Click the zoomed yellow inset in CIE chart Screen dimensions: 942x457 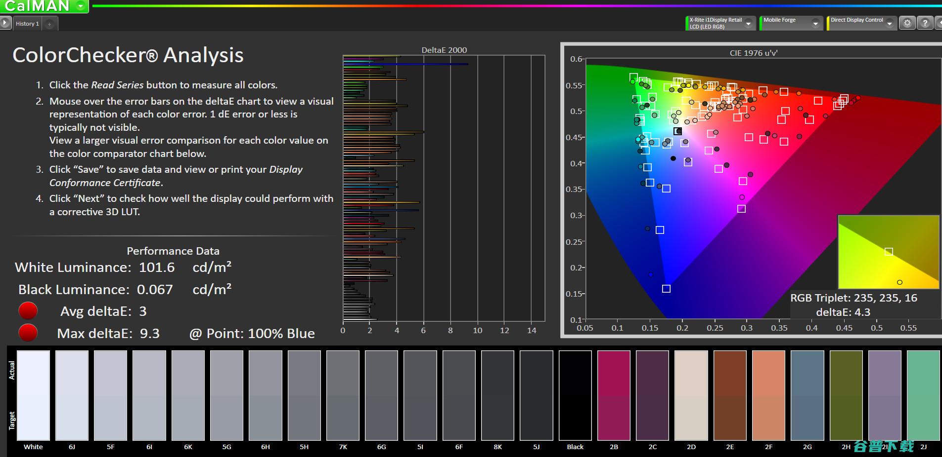(889, 252)
